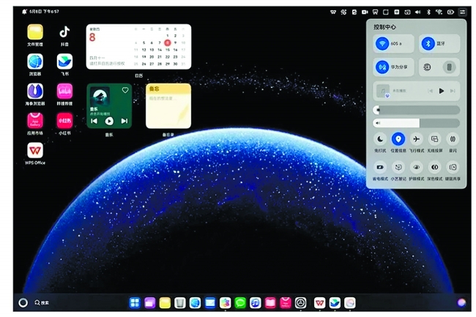Click the 搜索 search box in taskbar
Viewport: 476px width, 317px height.
(42, 302)
